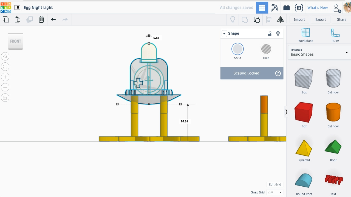Select the Ruler tool
Screen dimensions: 351x197
[335, 35]
